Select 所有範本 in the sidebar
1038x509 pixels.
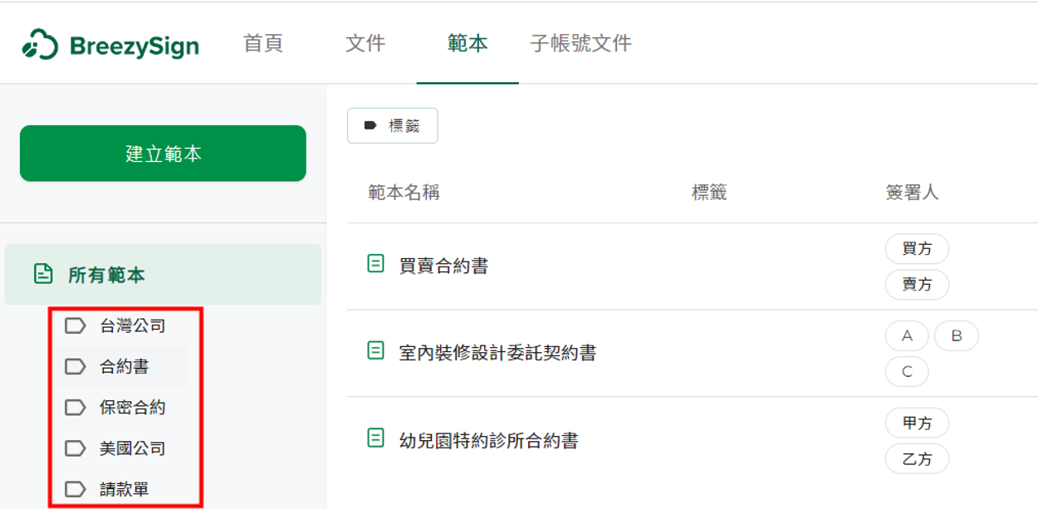click(x=163, y=274)
